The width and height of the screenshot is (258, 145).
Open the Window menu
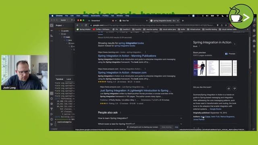pos(120,16)
